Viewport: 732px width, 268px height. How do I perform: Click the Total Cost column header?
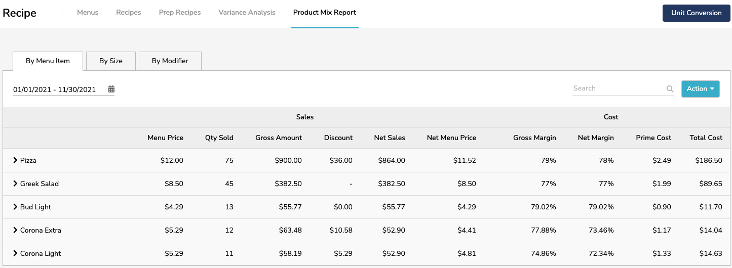706,138
